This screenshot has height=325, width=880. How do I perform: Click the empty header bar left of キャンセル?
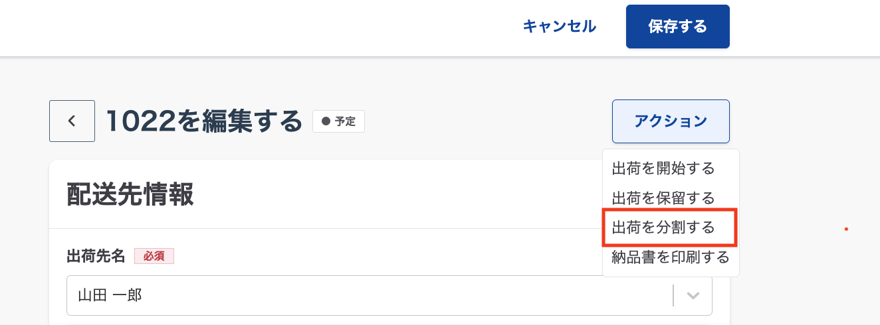253,27
